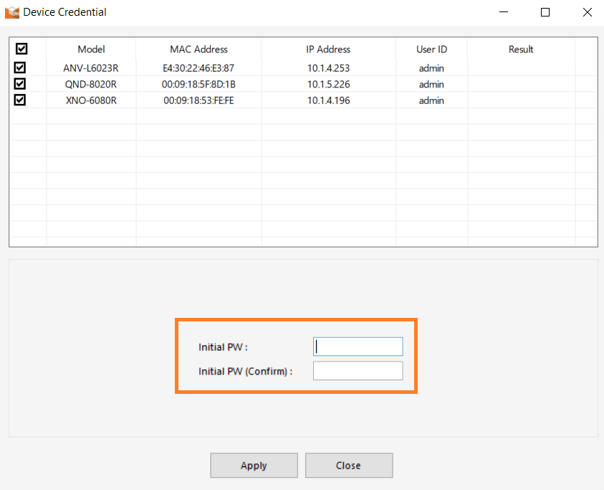Click the Initial PW input field
604x490 pixels.
[x=358, y=347]
